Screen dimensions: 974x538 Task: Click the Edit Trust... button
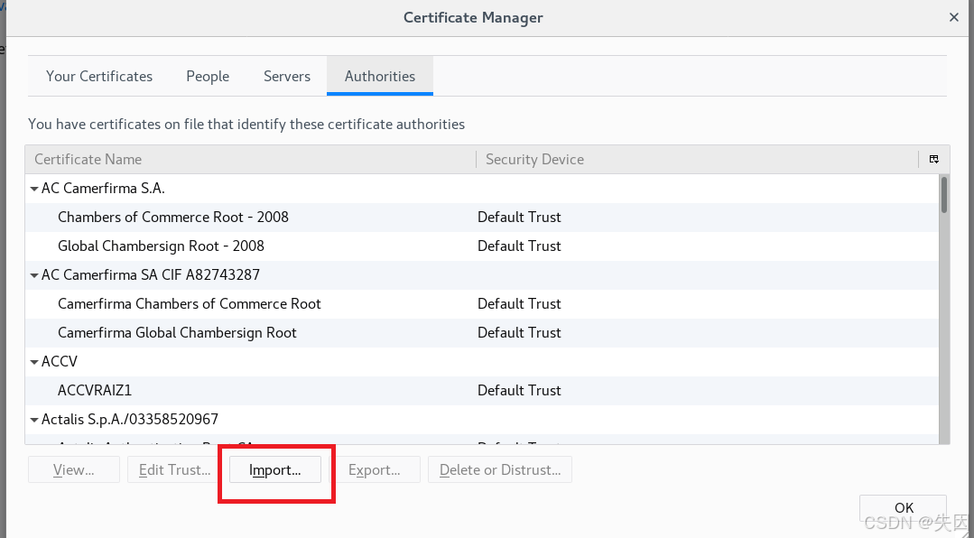[174, 469]
